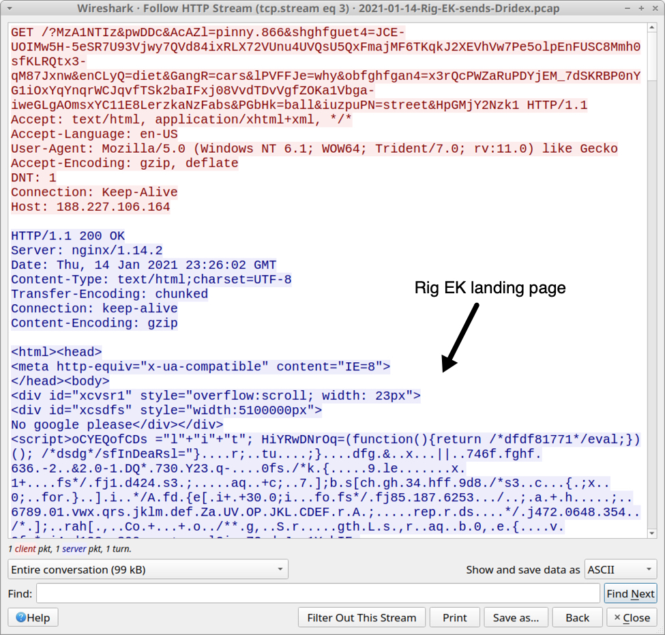Click the "1 client pkt, 1 server pkt" status text

(70, 549)
